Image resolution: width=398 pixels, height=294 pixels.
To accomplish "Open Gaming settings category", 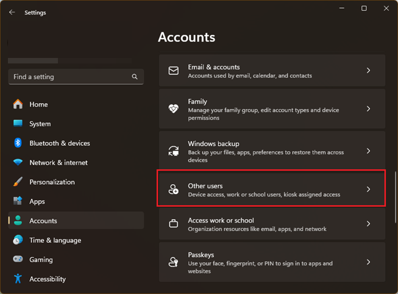I will [x=76, y=259].
